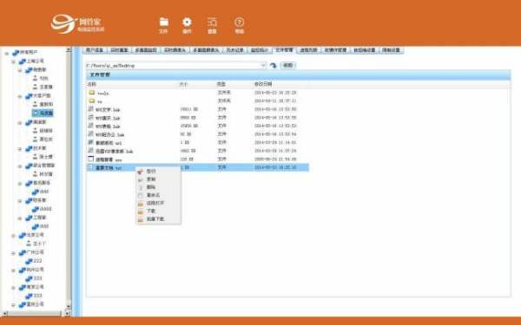This screenshot has width=521, height=325.
Task: Choose 重命名 from the context menu
Action: point(153,195)
